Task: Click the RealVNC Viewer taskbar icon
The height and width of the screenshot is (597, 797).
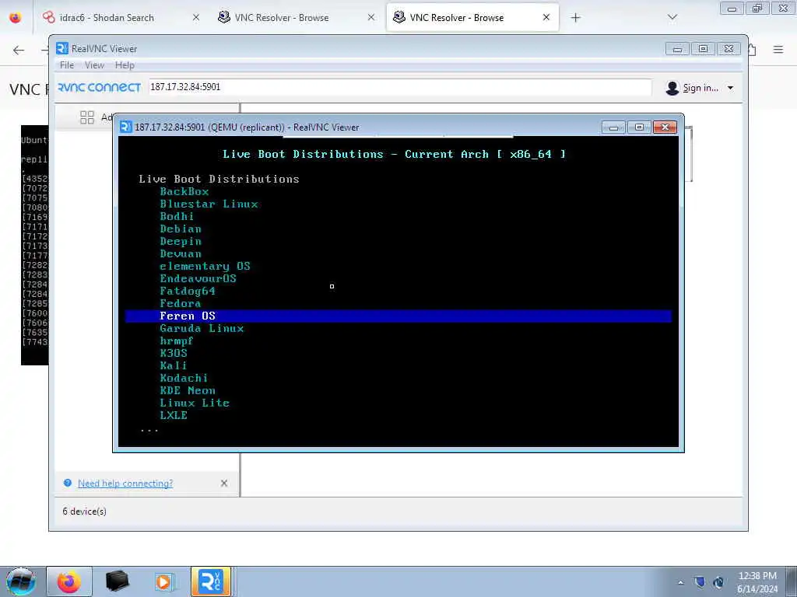Action: pyautogui.click(x=211, y=581)
